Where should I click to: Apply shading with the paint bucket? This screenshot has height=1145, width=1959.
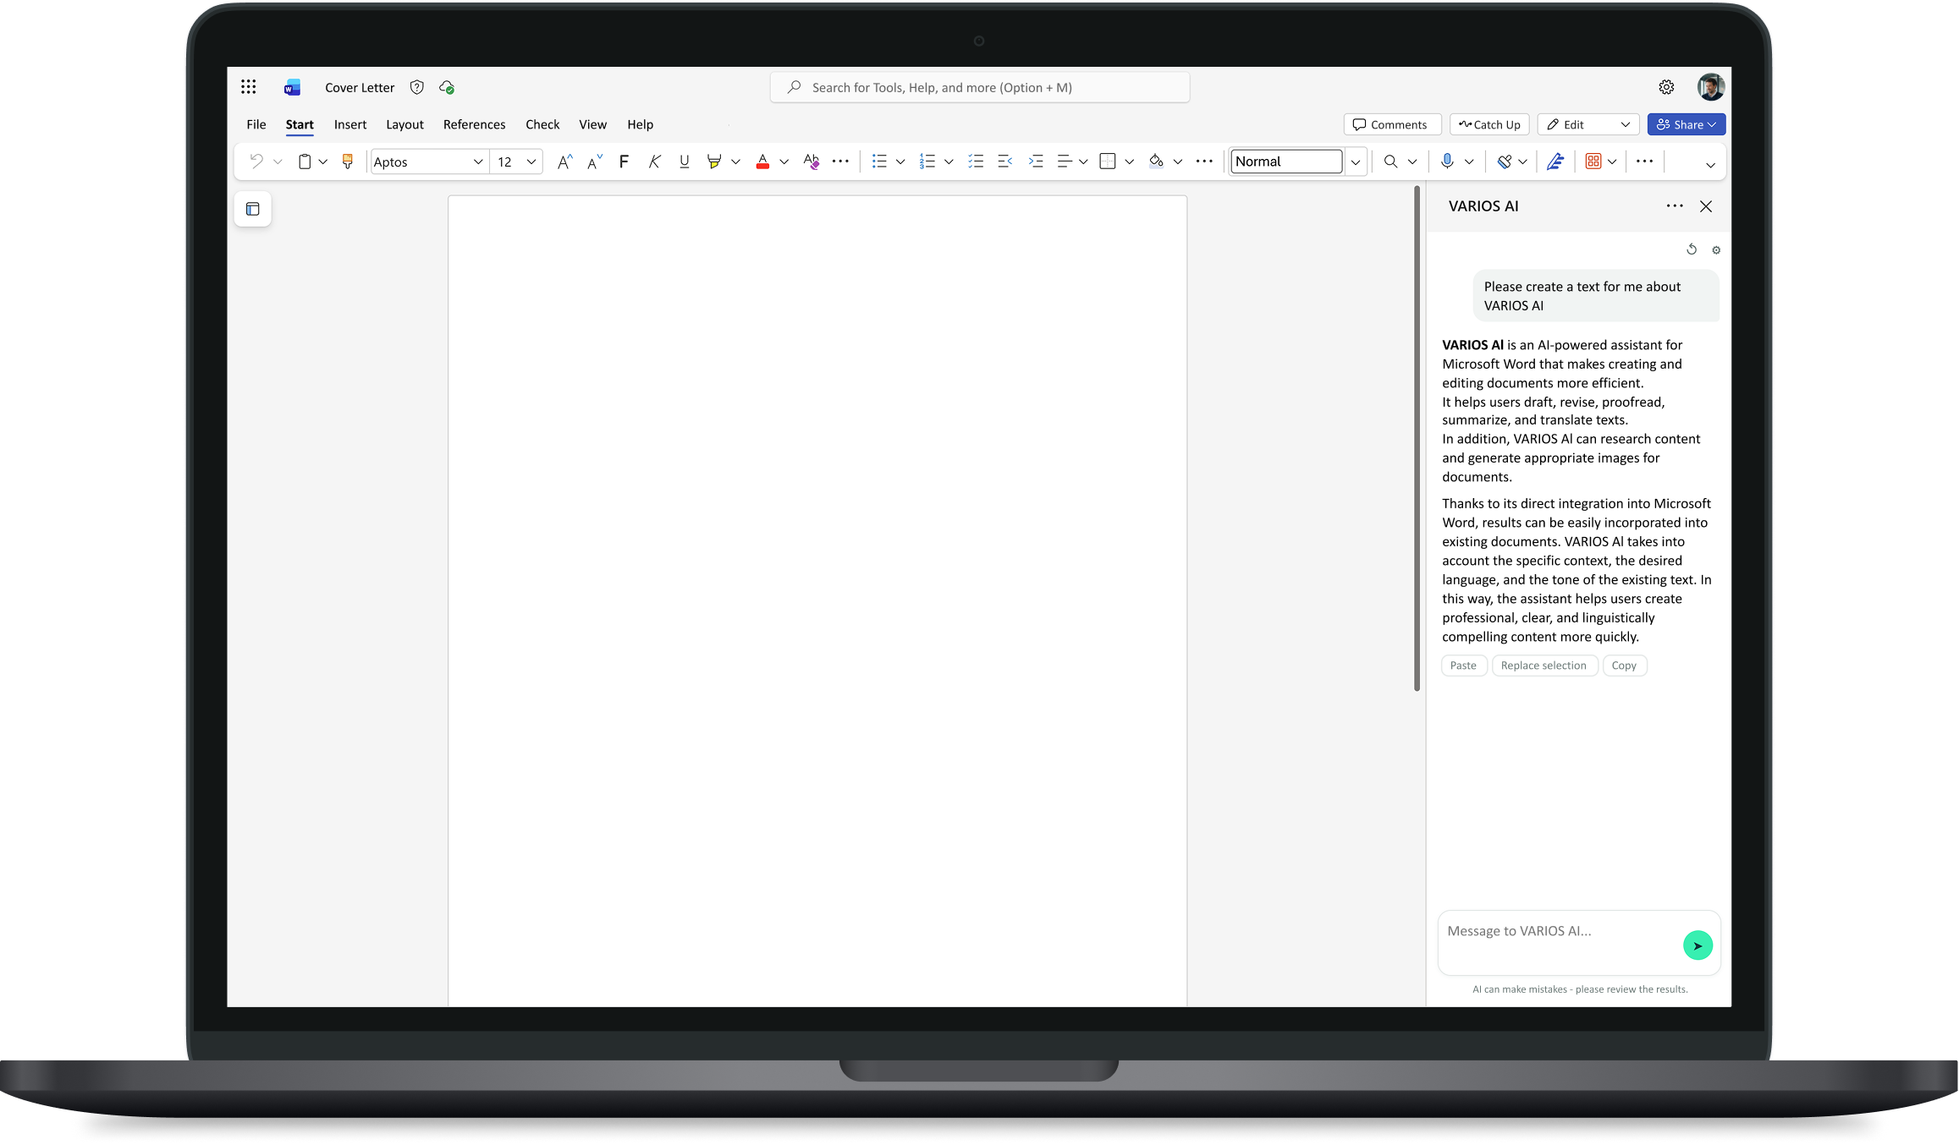point(1156,161)
